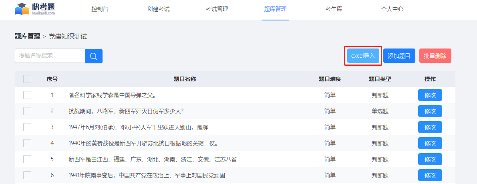Click sequence number 3 in the table
The width and height of the screenshot is (477, 184).
[x=52, y=127]
